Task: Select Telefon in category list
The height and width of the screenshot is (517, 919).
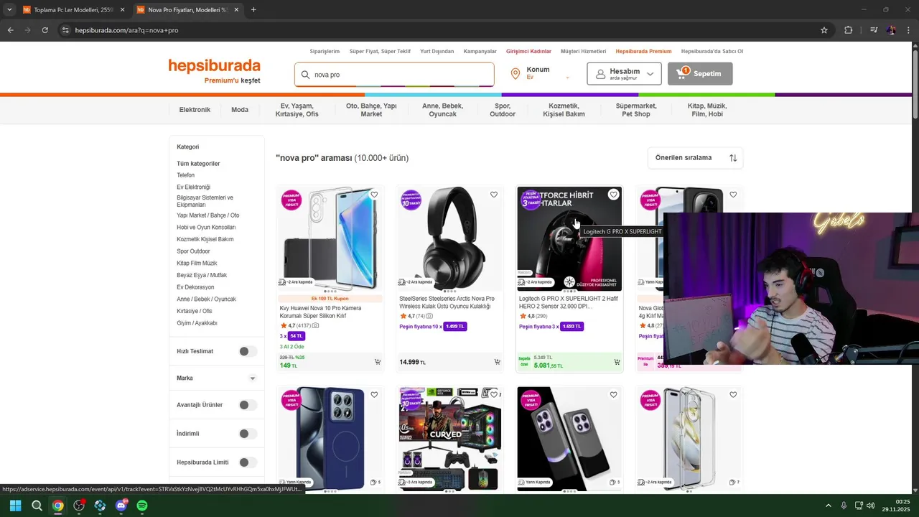Action: pyautogui.click(x=186, y=175)
